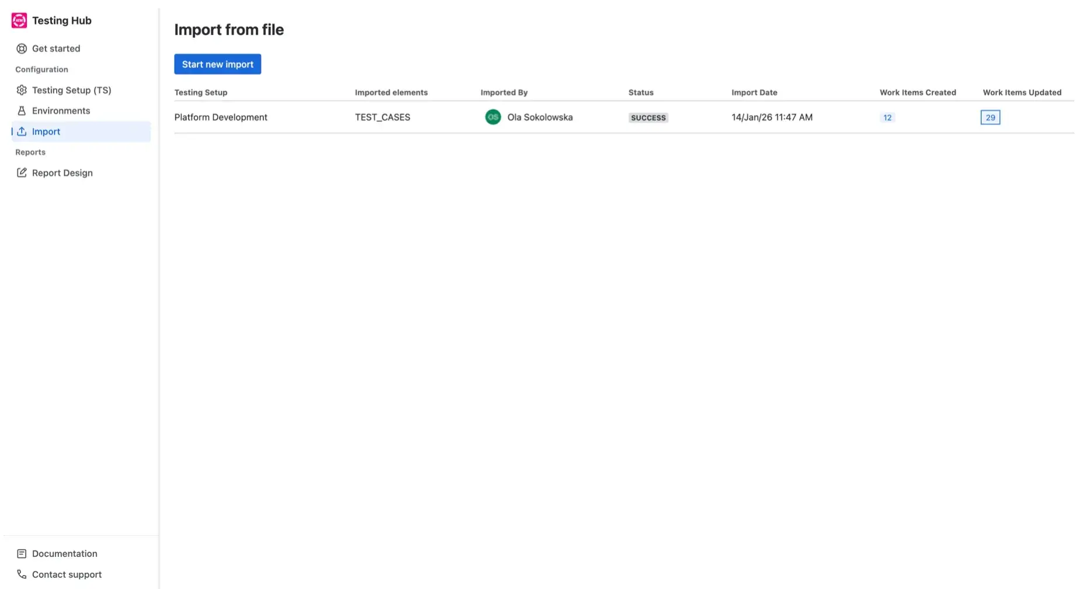The image size is (1076, 589).
Task: Open the Environments section
Action: 61,110
